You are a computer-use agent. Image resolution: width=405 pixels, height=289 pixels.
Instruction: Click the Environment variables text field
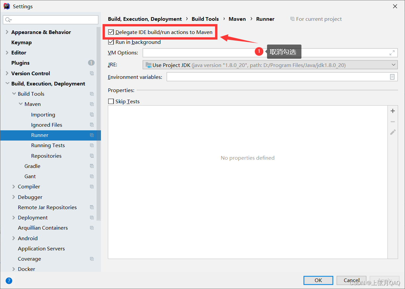(282, 77)
